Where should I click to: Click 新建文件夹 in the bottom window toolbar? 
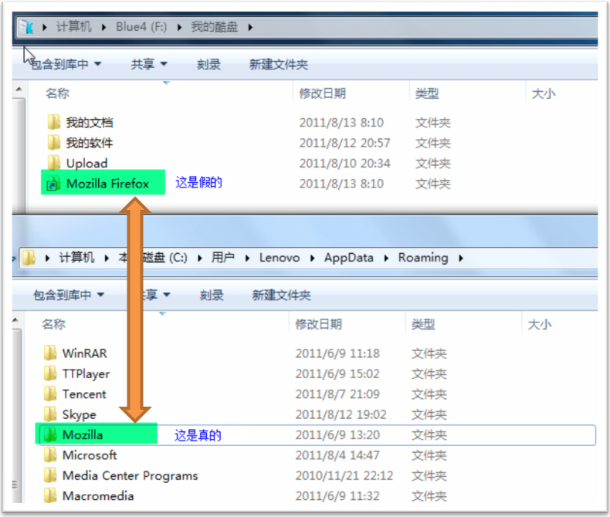coord(281,295)
